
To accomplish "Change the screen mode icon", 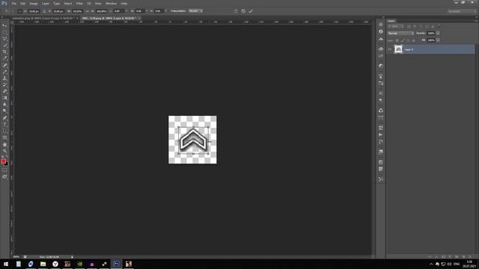I will pyautogui.click(x=4, y=176).
